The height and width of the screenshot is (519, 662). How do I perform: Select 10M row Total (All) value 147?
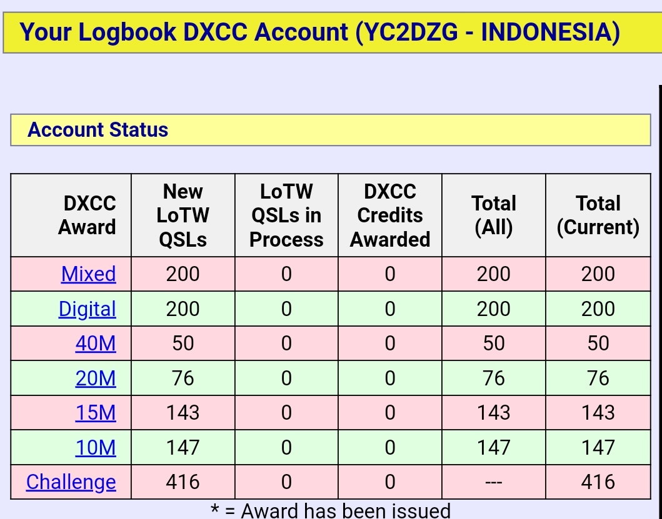pos(494,447)
